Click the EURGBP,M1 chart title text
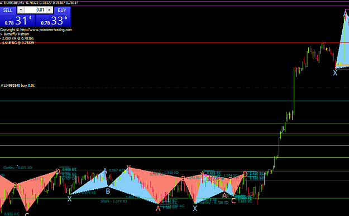Image resolution: width=349 pixels, height=216 pixels. pyautogui.click(x=14, y=3)
